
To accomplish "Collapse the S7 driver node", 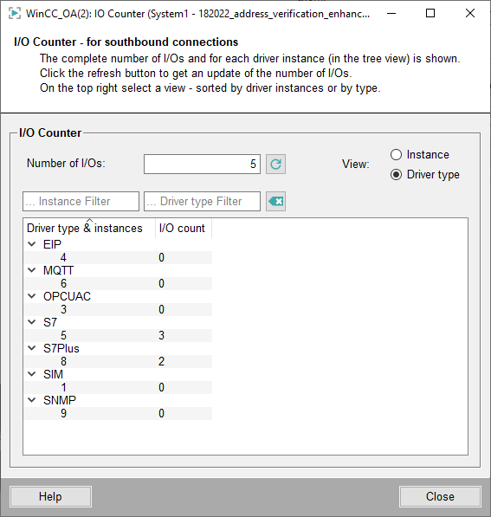I will (32, 322).
